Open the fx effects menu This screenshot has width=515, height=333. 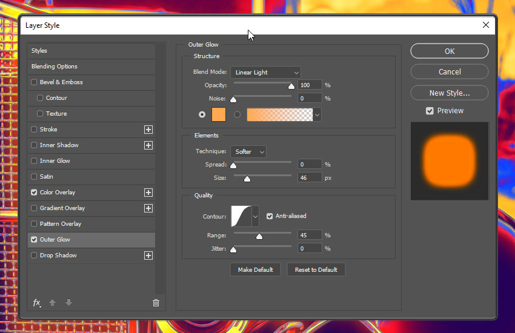click(x=37, y=303)
